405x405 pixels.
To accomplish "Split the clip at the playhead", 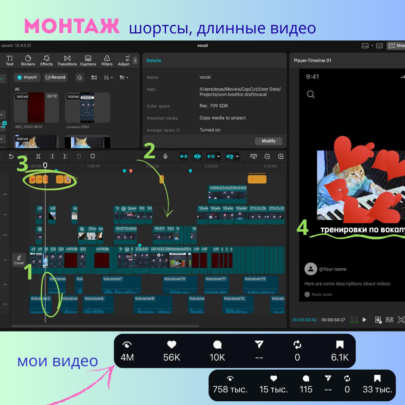I will coord(38,156).
